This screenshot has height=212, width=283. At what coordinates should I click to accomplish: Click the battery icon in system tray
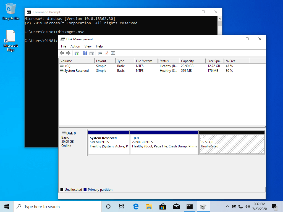[234, 206]
